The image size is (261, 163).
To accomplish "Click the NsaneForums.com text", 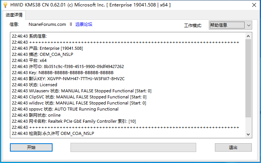I will tap(47, 24).
